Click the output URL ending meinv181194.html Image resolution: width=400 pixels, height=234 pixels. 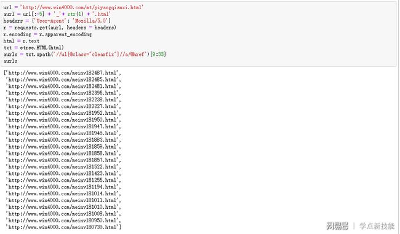(x=63, y=187)
